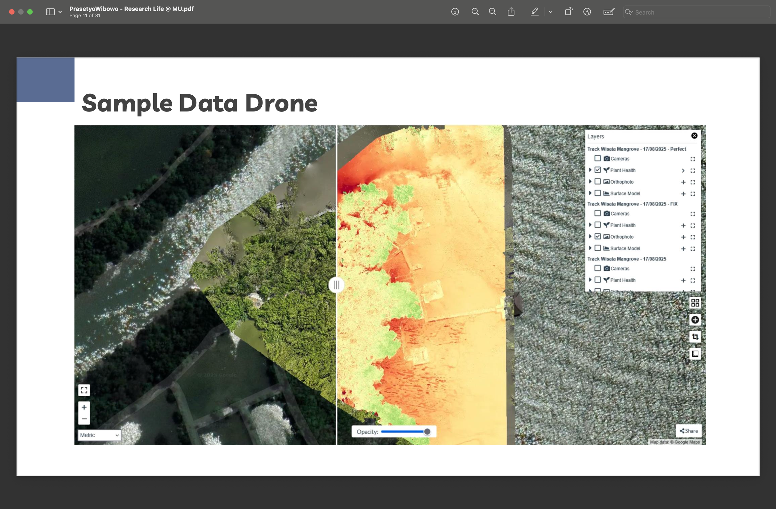Click the Search field in the toolbar

pos(698,12)
